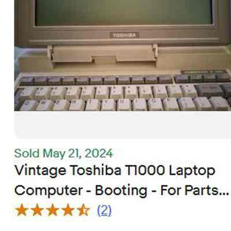Viewport: 231px width, 231px height.
Task: Click the third orange rating star
Action: pyautogui.click(x=53, y=210)
